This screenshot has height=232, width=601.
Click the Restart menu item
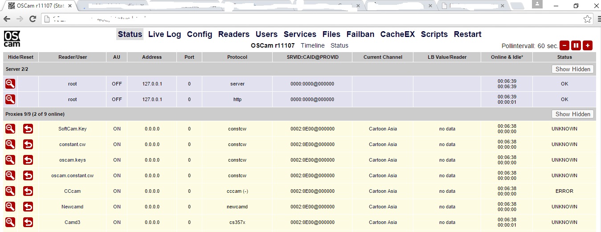click(468, 34)
